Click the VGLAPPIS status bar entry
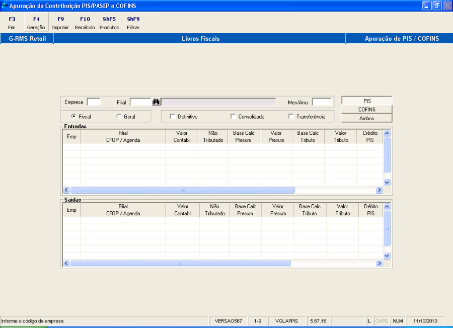The width and height of the screenshot is (453, 328). click(x=286, y=321)
